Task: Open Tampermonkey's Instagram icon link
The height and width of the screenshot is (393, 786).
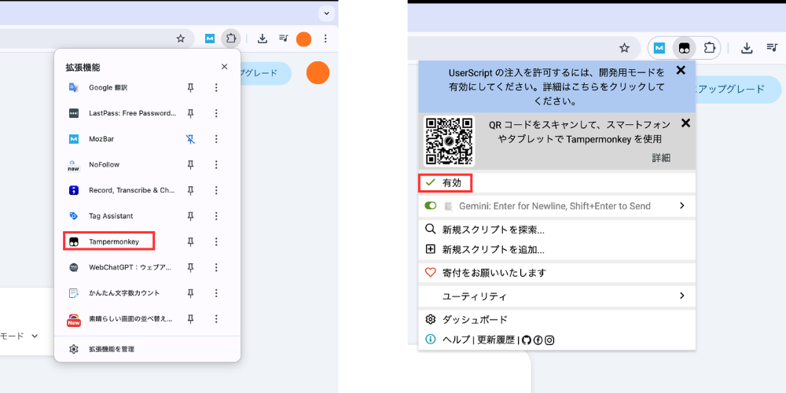Action: point(549,340)
